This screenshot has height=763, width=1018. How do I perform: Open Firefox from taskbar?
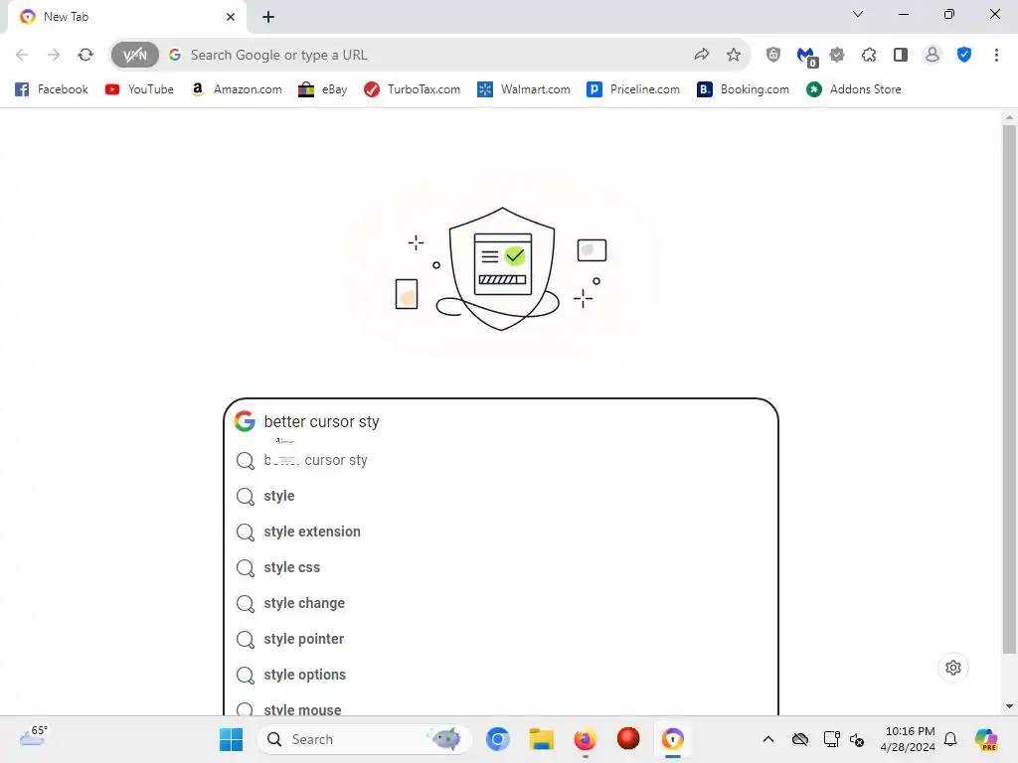[x=585, y=739]
